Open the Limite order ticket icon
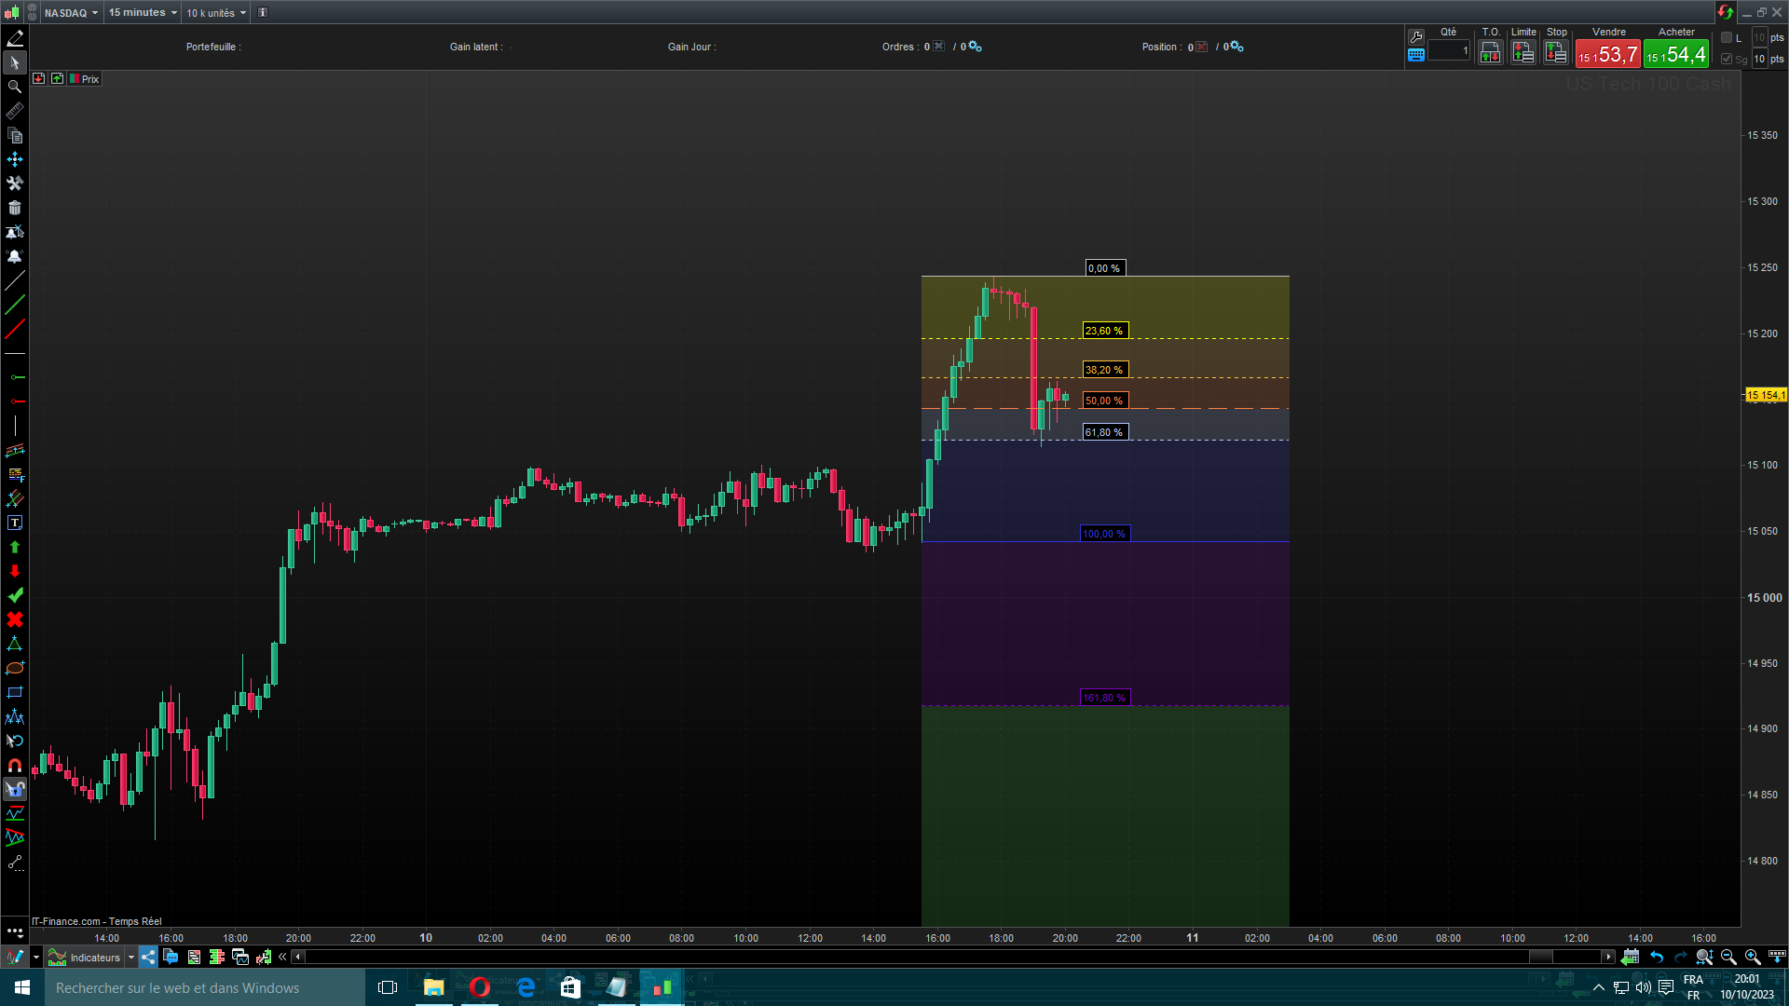This screenshot has width=1789, height=1006. [x=1523, y=53]
